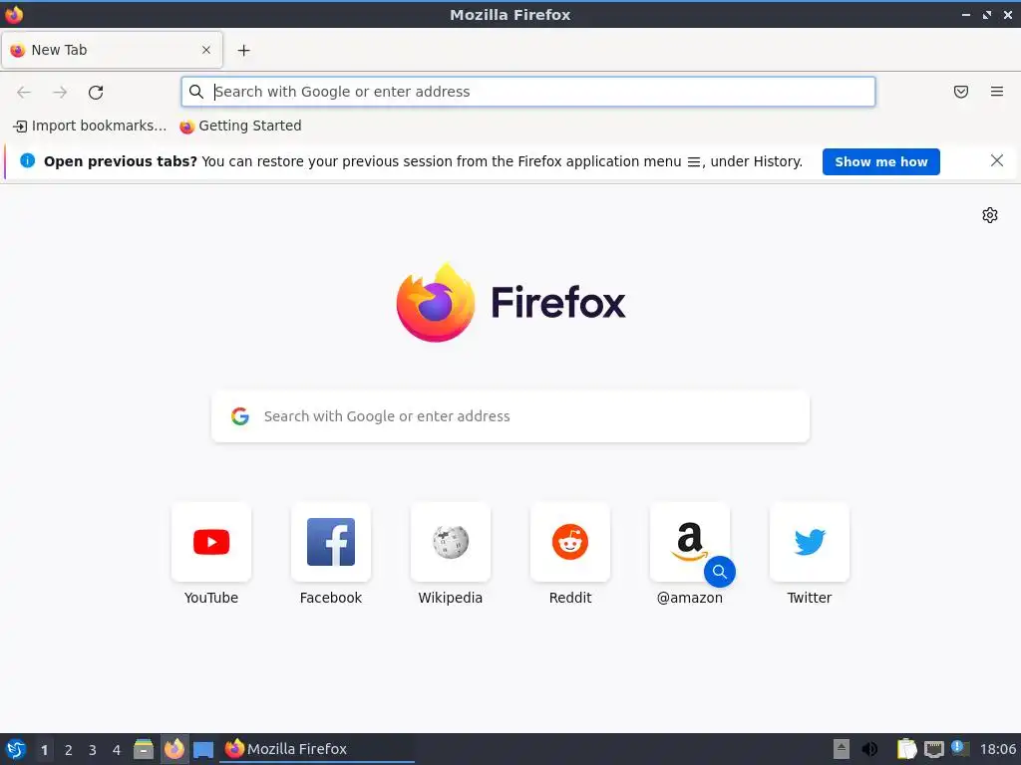Open the LXQt start menu icon
This screenshot has height=765, width=1021.
coord(16,749)
